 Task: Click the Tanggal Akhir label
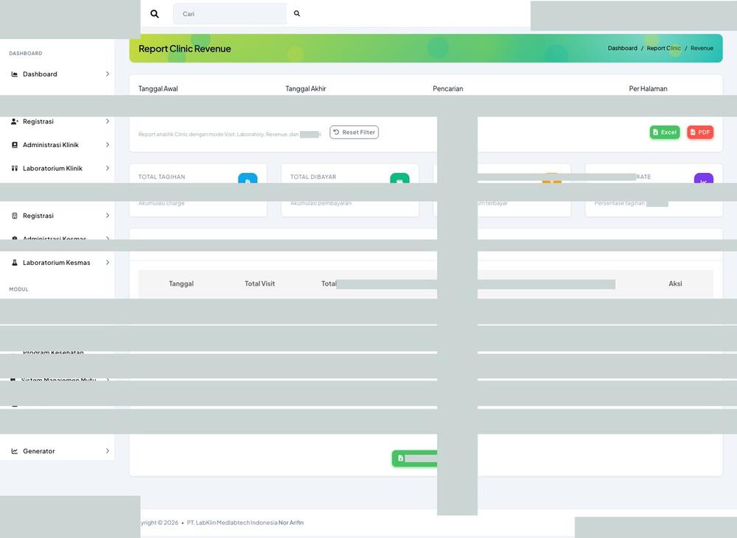(x=306, y=89)
